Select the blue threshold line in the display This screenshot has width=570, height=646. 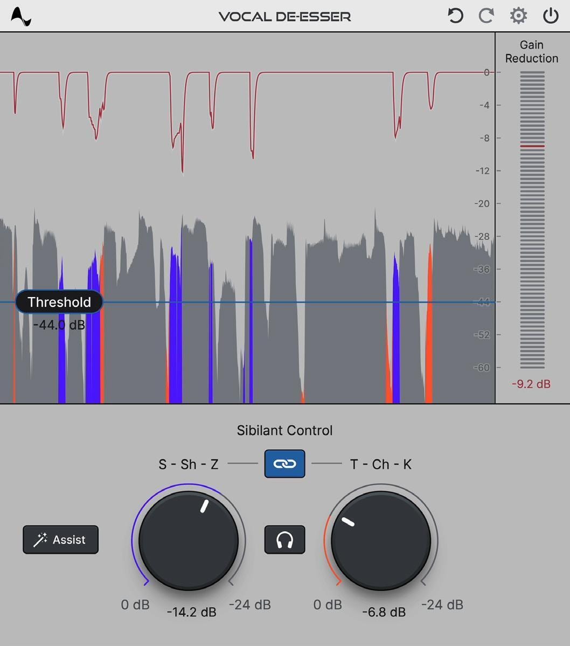click(323, 302)
